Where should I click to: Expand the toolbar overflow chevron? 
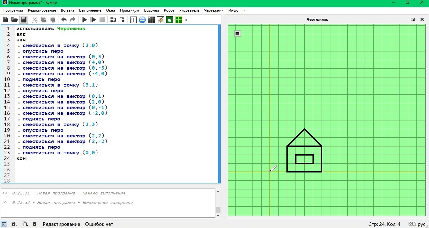pyautogui.click(x=186, y=20)
